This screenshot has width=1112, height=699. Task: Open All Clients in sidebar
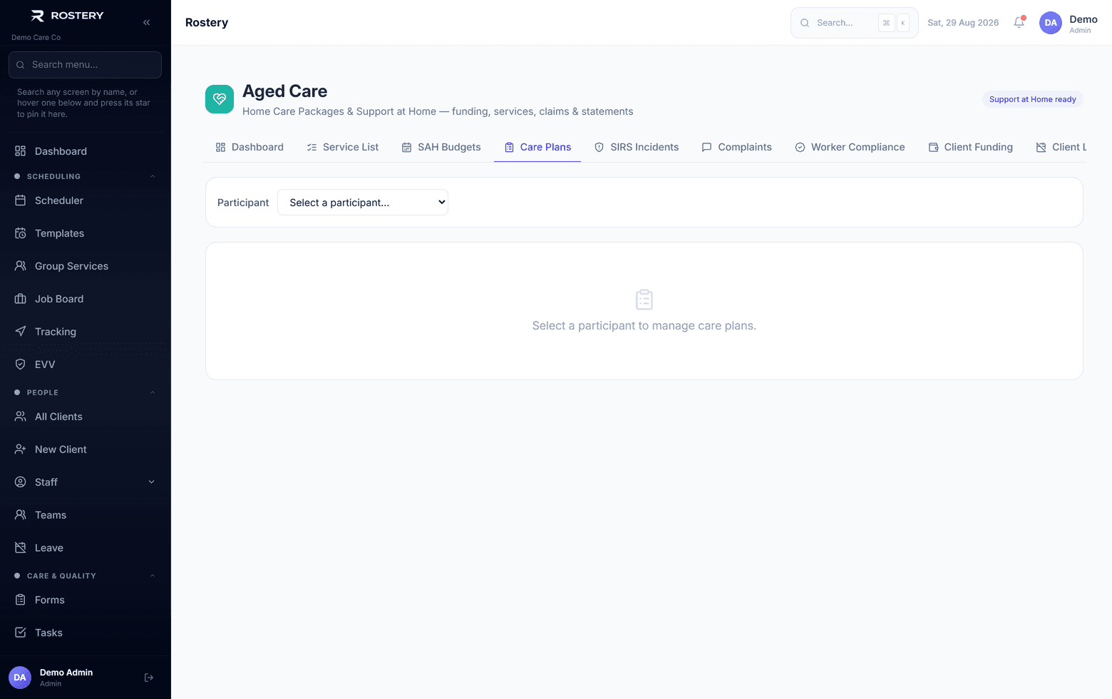[86, 417]
